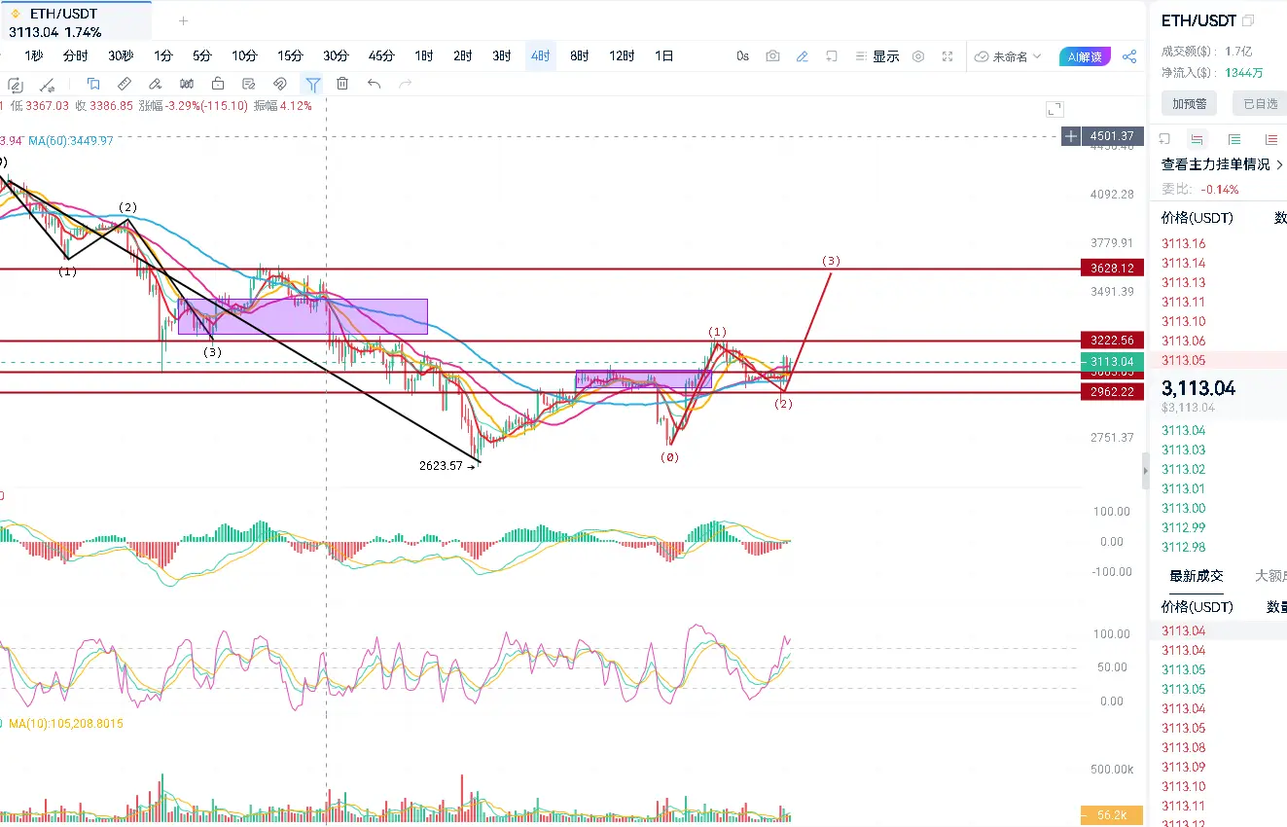Select the 1秒 timeframe
Screen dimensions: 1287x827
[34, 56]
